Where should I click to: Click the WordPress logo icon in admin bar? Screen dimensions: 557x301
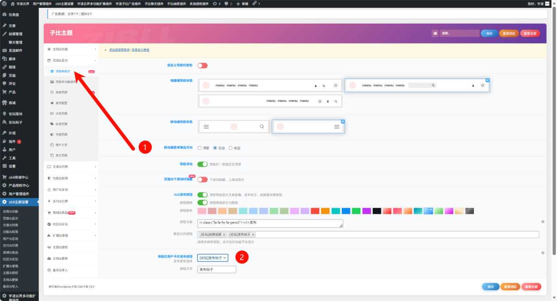[4, 3]
